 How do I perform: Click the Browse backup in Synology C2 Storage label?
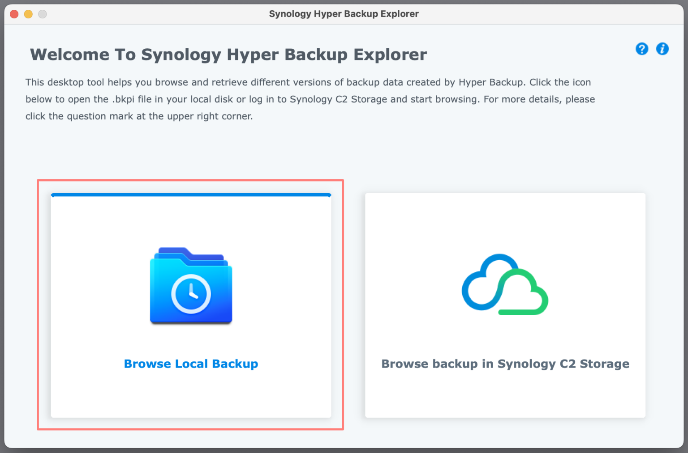[x=505, y=364]
